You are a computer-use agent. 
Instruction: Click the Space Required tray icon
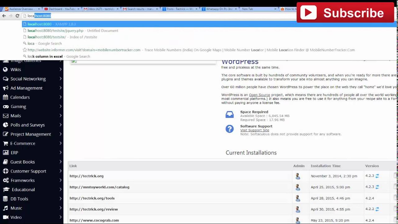tap(229, 114)
